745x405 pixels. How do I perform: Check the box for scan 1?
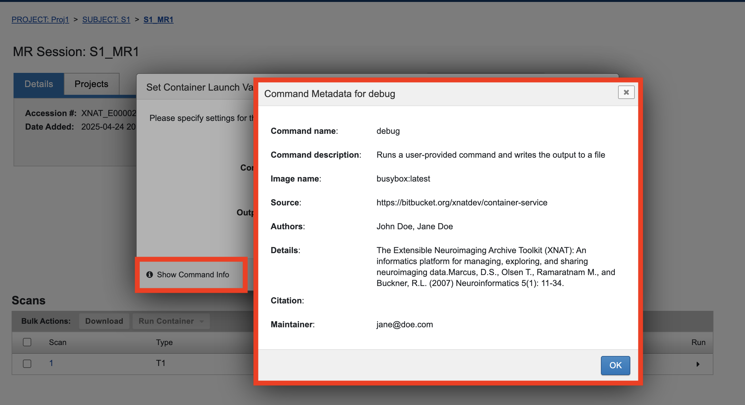coord(27,363)
